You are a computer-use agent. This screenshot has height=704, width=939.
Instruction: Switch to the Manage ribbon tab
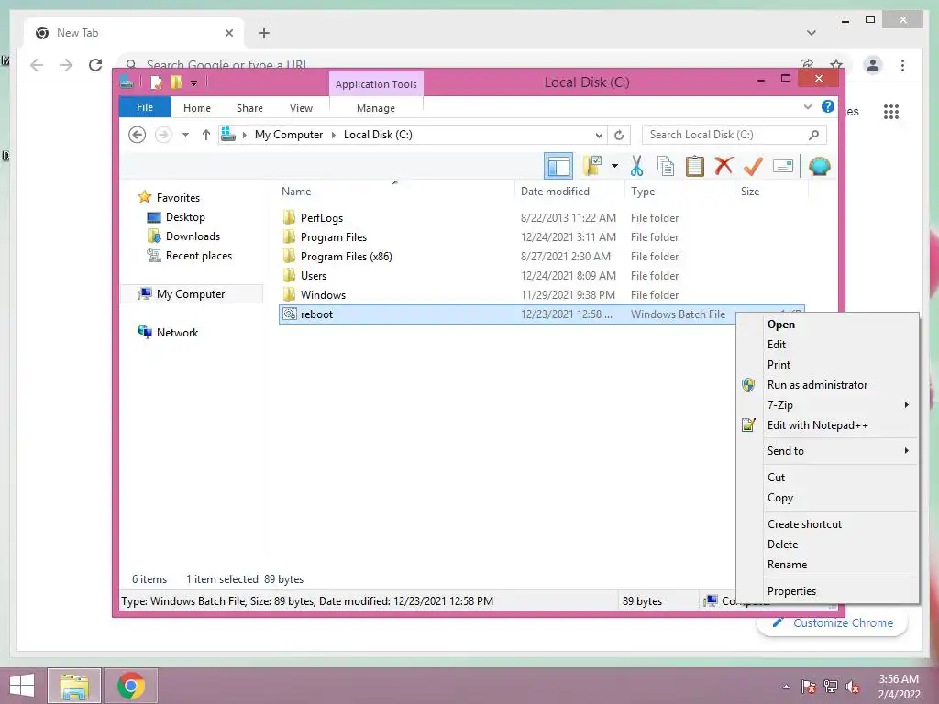click(376, 108)
